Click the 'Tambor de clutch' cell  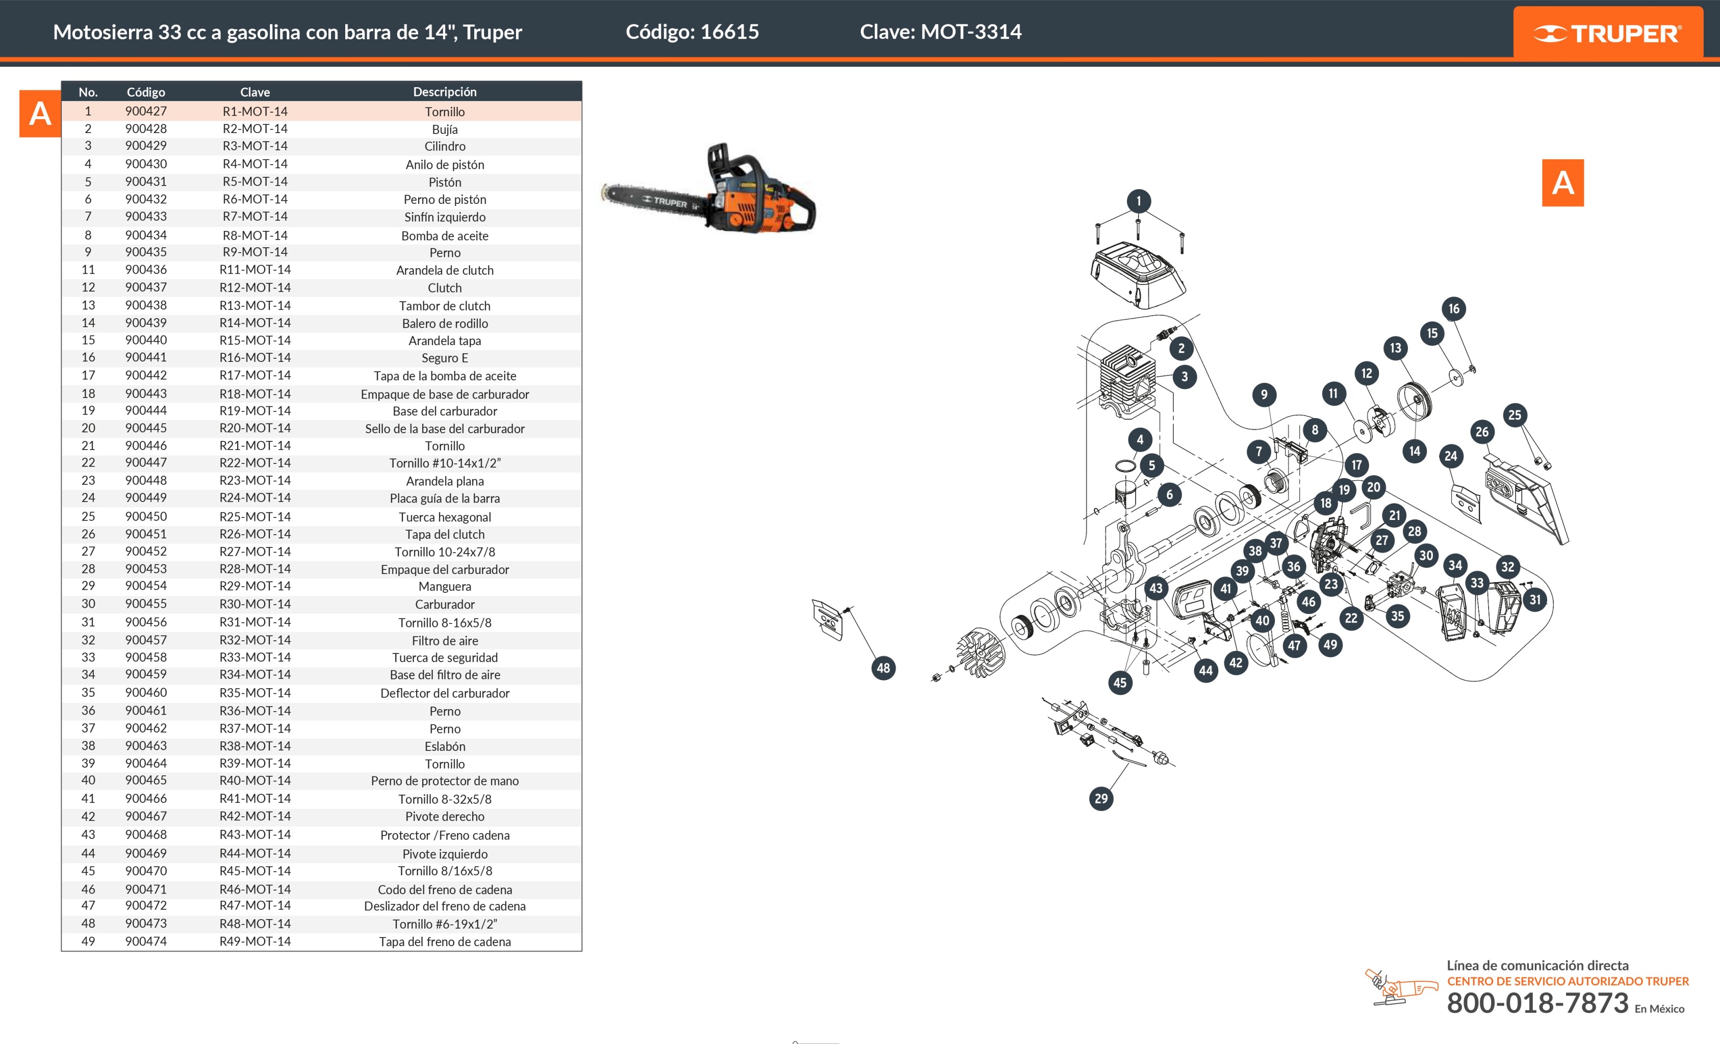point(445,306)
